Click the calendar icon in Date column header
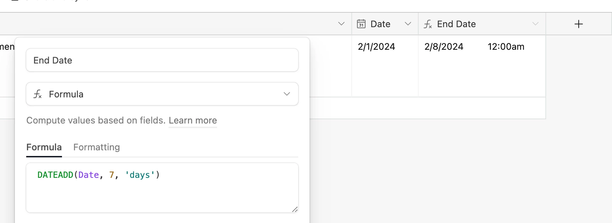612x223 pixels. pyautogui.click(x=361, y=24)
